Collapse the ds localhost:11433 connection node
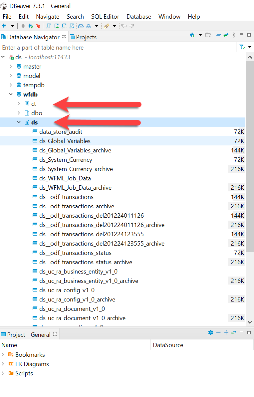 (3, 57)
